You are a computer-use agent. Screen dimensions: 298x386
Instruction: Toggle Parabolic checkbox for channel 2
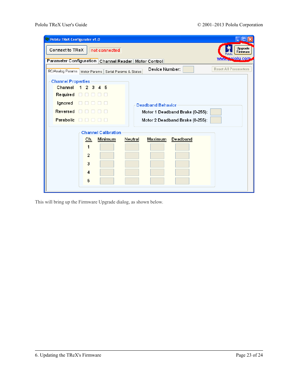(x=87, y=120)
